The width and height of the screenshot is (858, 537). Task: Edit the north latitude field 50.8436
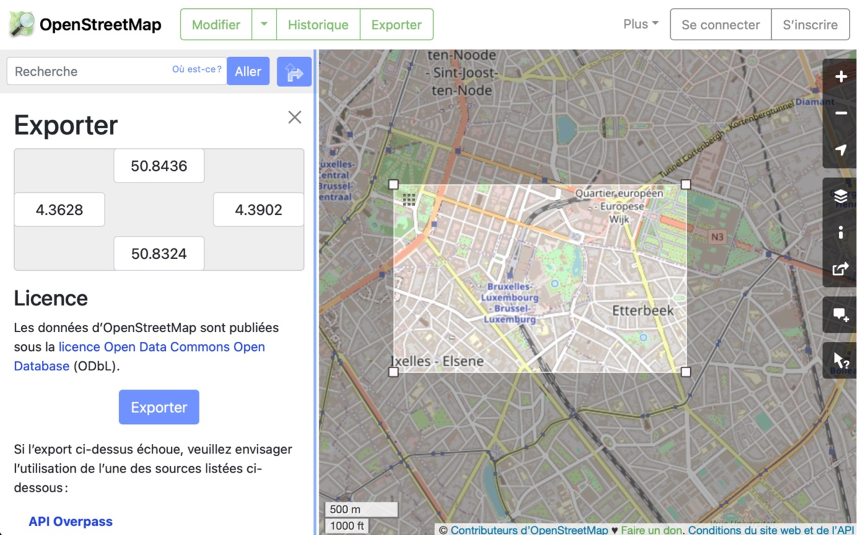point(159,166)
